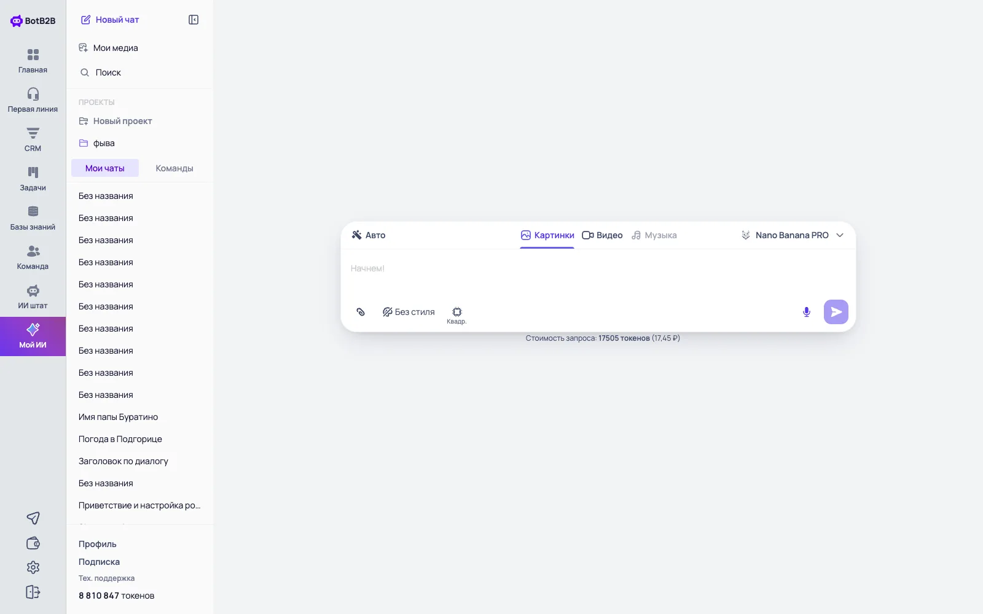
Task: Toggle the Авто mode option
Action: coord(369,235)
